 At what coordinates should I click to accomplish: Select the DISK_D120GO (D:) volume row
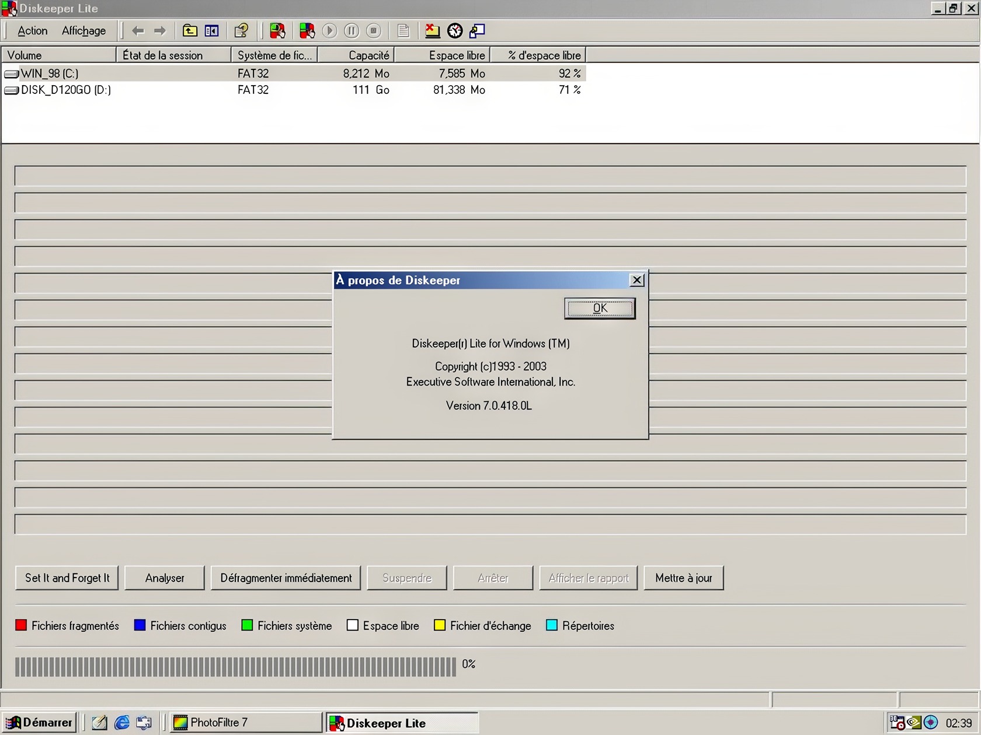pos(65,90)
